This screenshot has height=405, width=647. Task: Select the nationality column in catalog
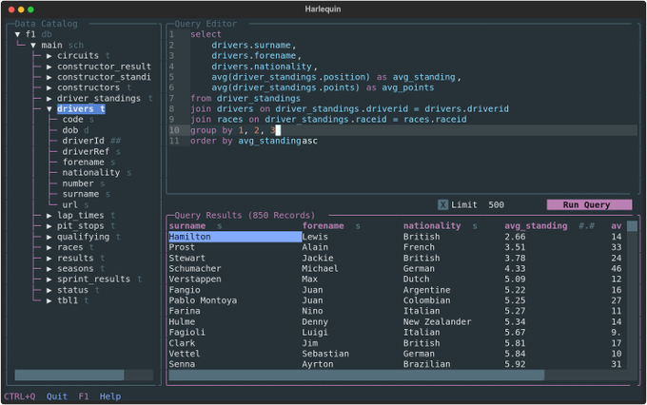tap(91, 173)
